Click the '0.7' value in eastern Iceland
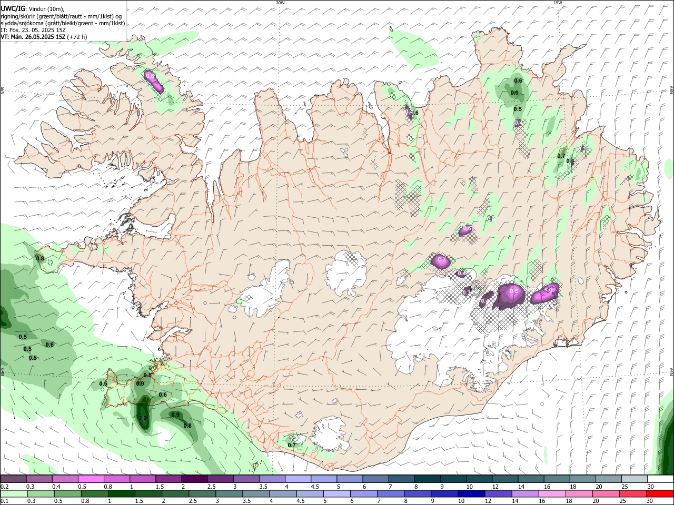674x505 pixels. tap(561, 156)
